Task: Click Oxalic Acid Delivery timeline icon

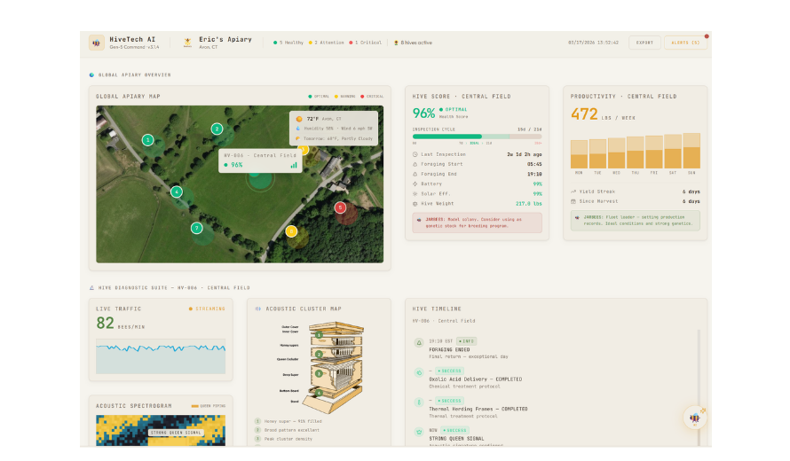Action: 419,372
